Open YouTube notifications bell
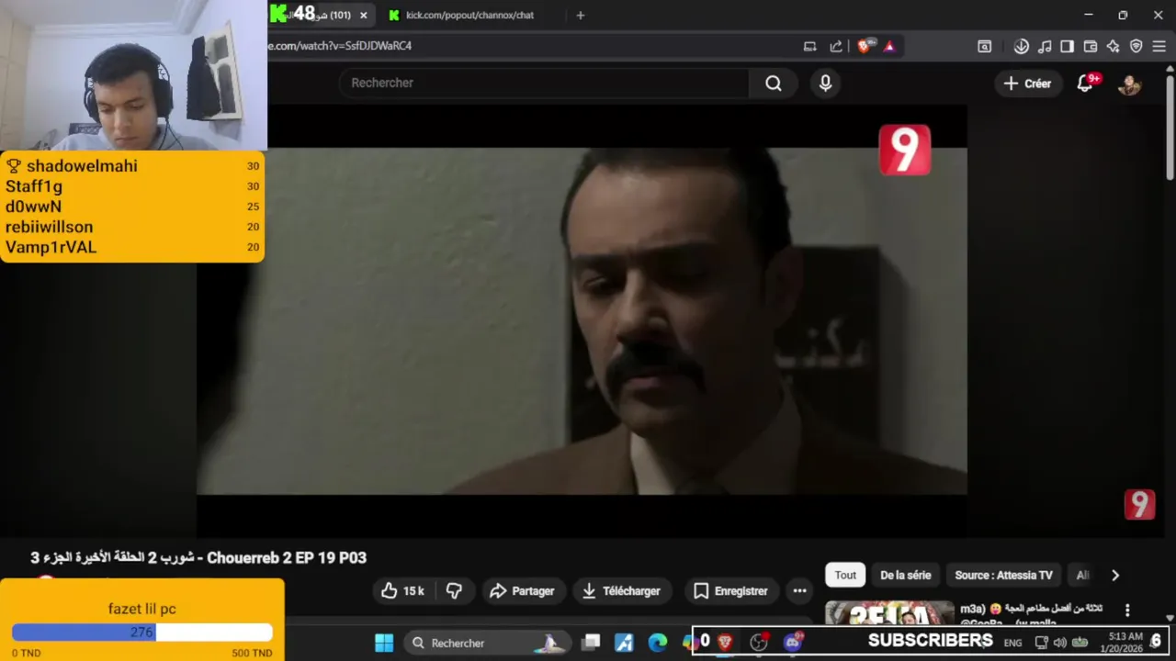 click(1085, 84)
